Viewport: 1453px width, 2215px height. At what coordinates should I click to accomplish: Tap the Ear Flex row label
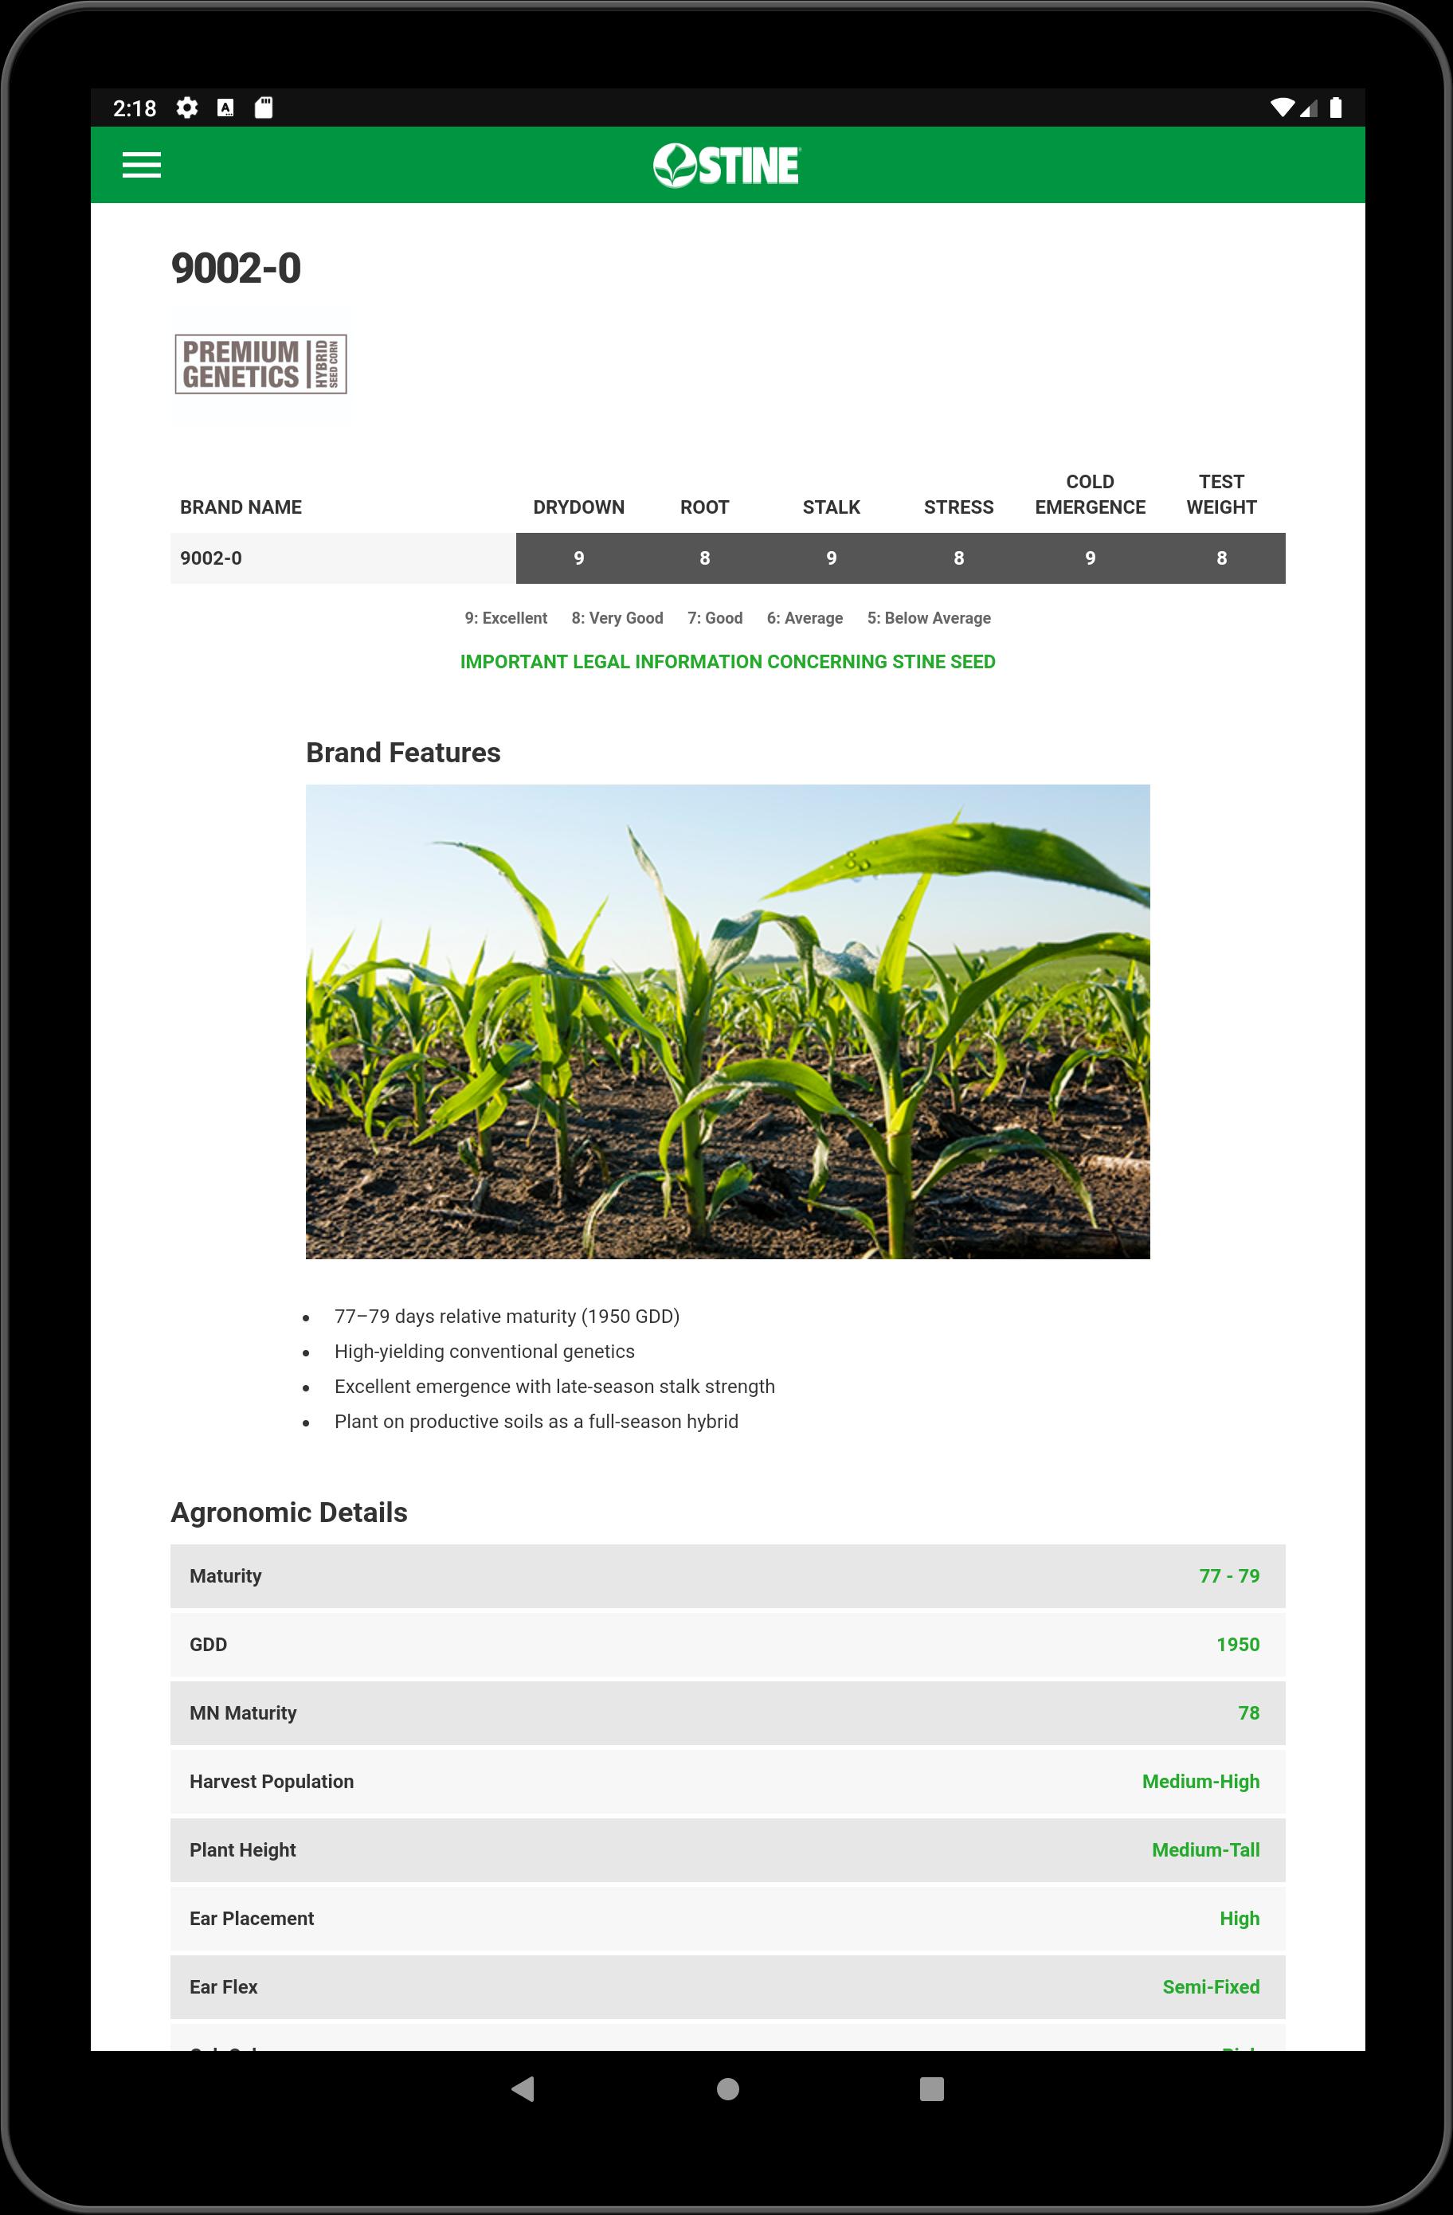point(223,1987)
